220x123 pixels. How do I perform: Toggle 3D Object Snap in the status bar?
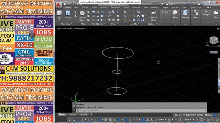click(x=119, y=120)
